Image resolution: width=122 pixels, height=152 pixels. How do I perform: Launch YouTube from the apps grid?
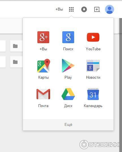pos(93,37)
